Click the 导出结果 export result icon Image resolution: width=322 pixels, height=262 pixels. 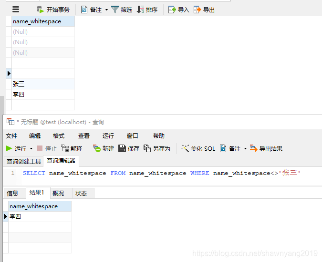[x=253, y=148]
